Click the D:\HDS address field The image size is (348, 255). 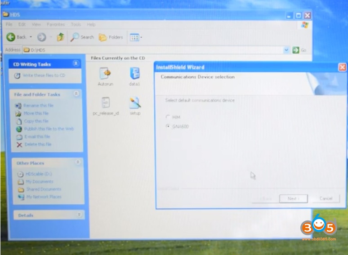click(153, 50)
